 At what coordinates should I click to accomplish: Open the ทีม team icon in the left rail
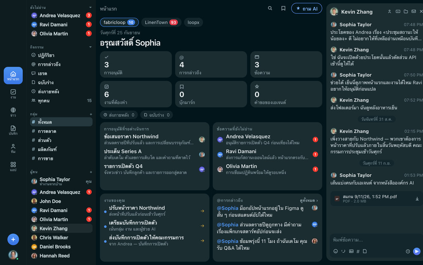(x=13, y=148)
